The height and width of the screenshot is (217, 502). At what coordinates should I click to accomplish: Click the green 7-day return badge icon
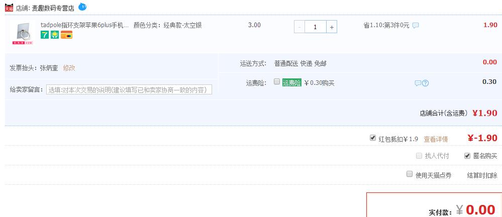45,35
